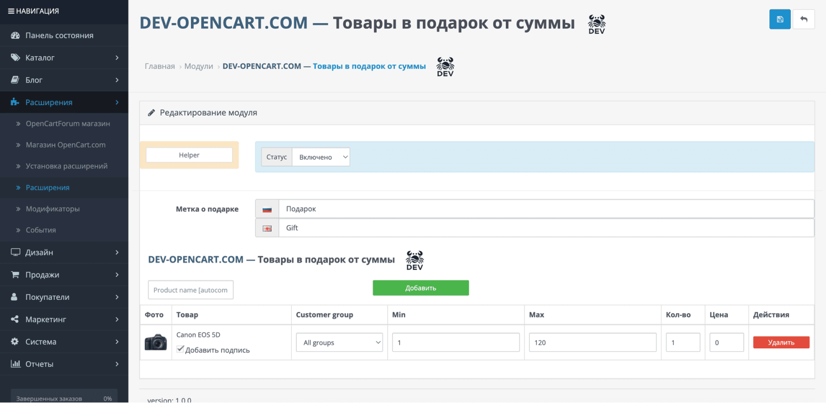826x403 pixels.
Task: Expand the Маркетинг menu chevron
Action: pos(117,320)
